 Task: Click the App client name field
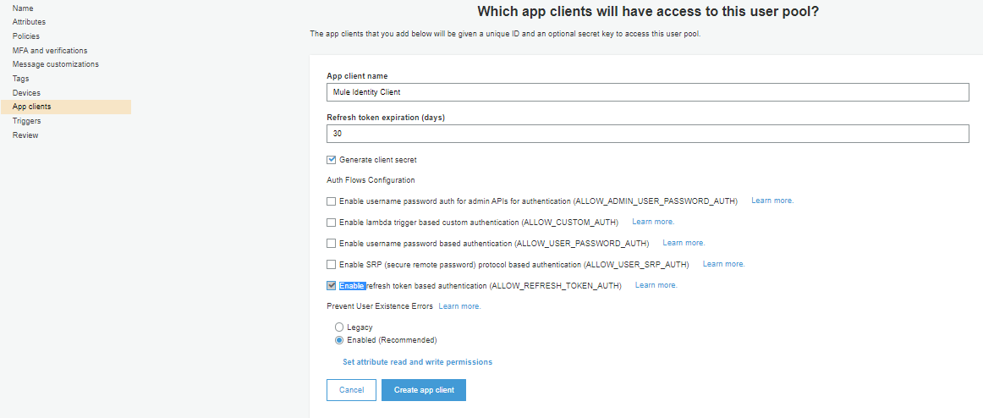tap(647, 92)
